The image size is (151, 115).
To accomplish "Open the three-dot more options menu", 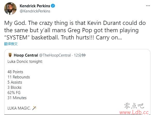I will [x=148, y=6].
